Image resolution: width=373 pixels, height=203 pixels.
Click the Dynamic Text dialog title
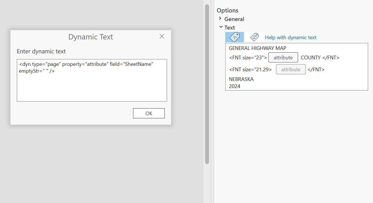tap(91, 37)
